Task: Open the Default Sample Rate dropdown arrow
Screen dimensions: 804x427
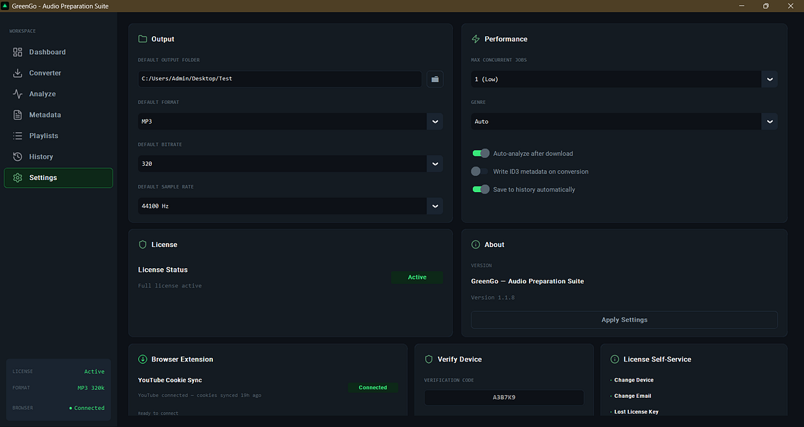Action: [435, 206]
